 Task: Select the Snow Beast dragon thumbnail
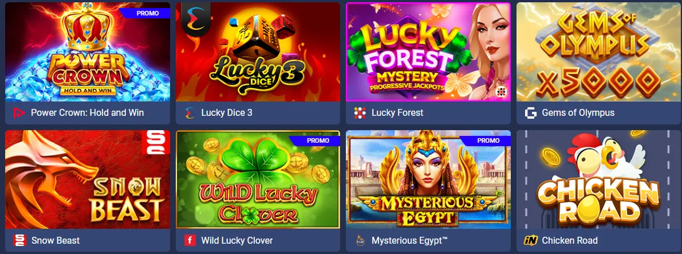click(88, 179)
